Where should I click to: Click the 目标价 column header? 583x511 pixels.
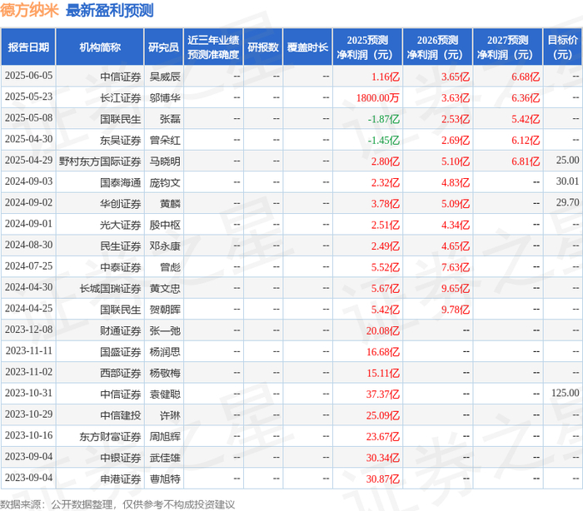coord(562,47)
